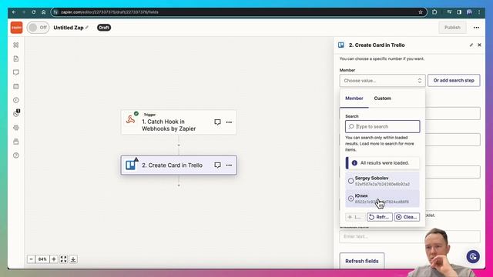Open the Zap details file sidebar icon

(16, 58)
